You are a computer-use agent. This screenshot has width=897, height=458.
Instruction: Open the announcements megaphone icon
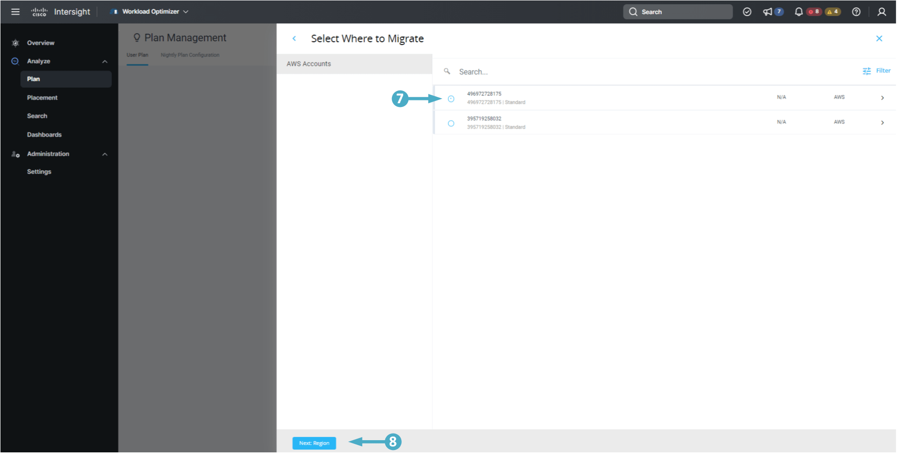767,12
